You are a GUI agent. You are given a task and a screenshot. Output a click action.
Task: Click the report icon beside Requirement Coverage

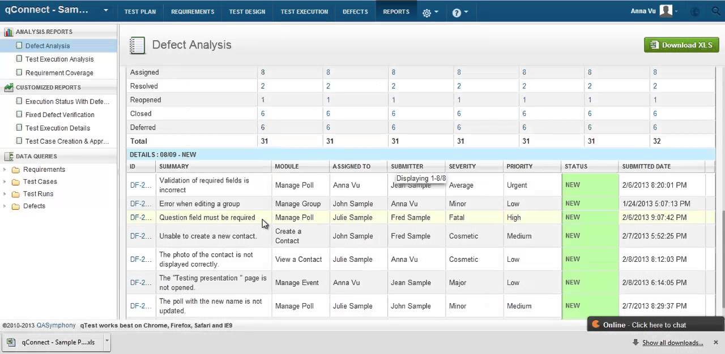click(19, 72)
